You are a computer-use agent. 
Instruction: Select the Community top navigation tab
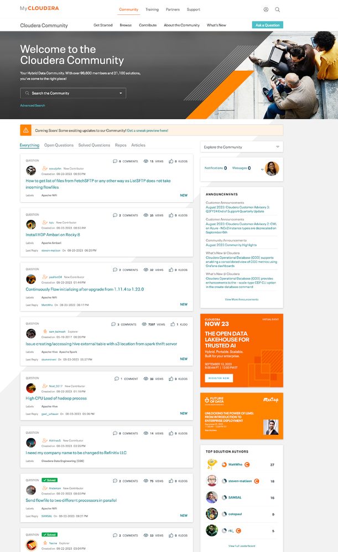click(x=129, y=9)
